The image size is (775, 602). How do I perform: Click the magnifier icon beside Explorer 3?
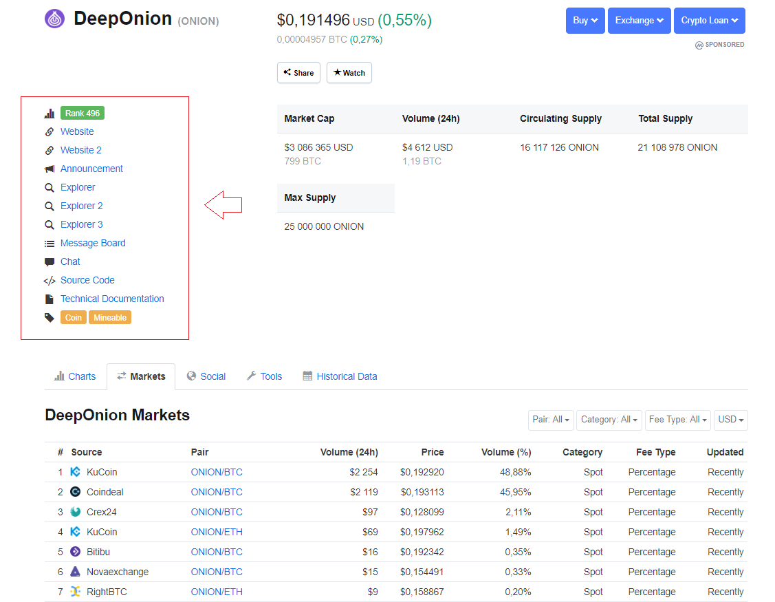click(50, 224)
